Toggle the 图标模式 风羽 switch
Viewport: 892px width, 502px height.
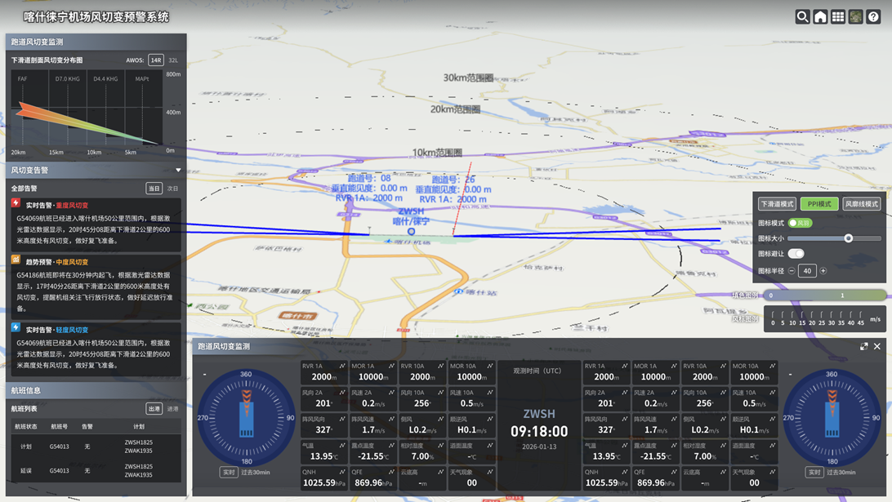tap(799, 223)
